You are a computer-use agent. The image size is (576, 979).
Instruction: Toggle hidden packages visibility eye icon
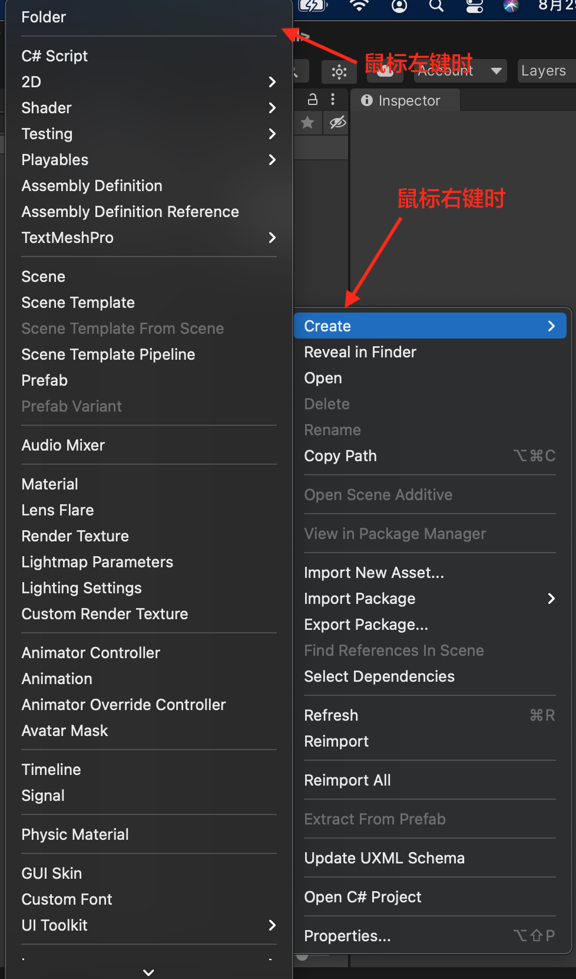(x=337, y=123)
